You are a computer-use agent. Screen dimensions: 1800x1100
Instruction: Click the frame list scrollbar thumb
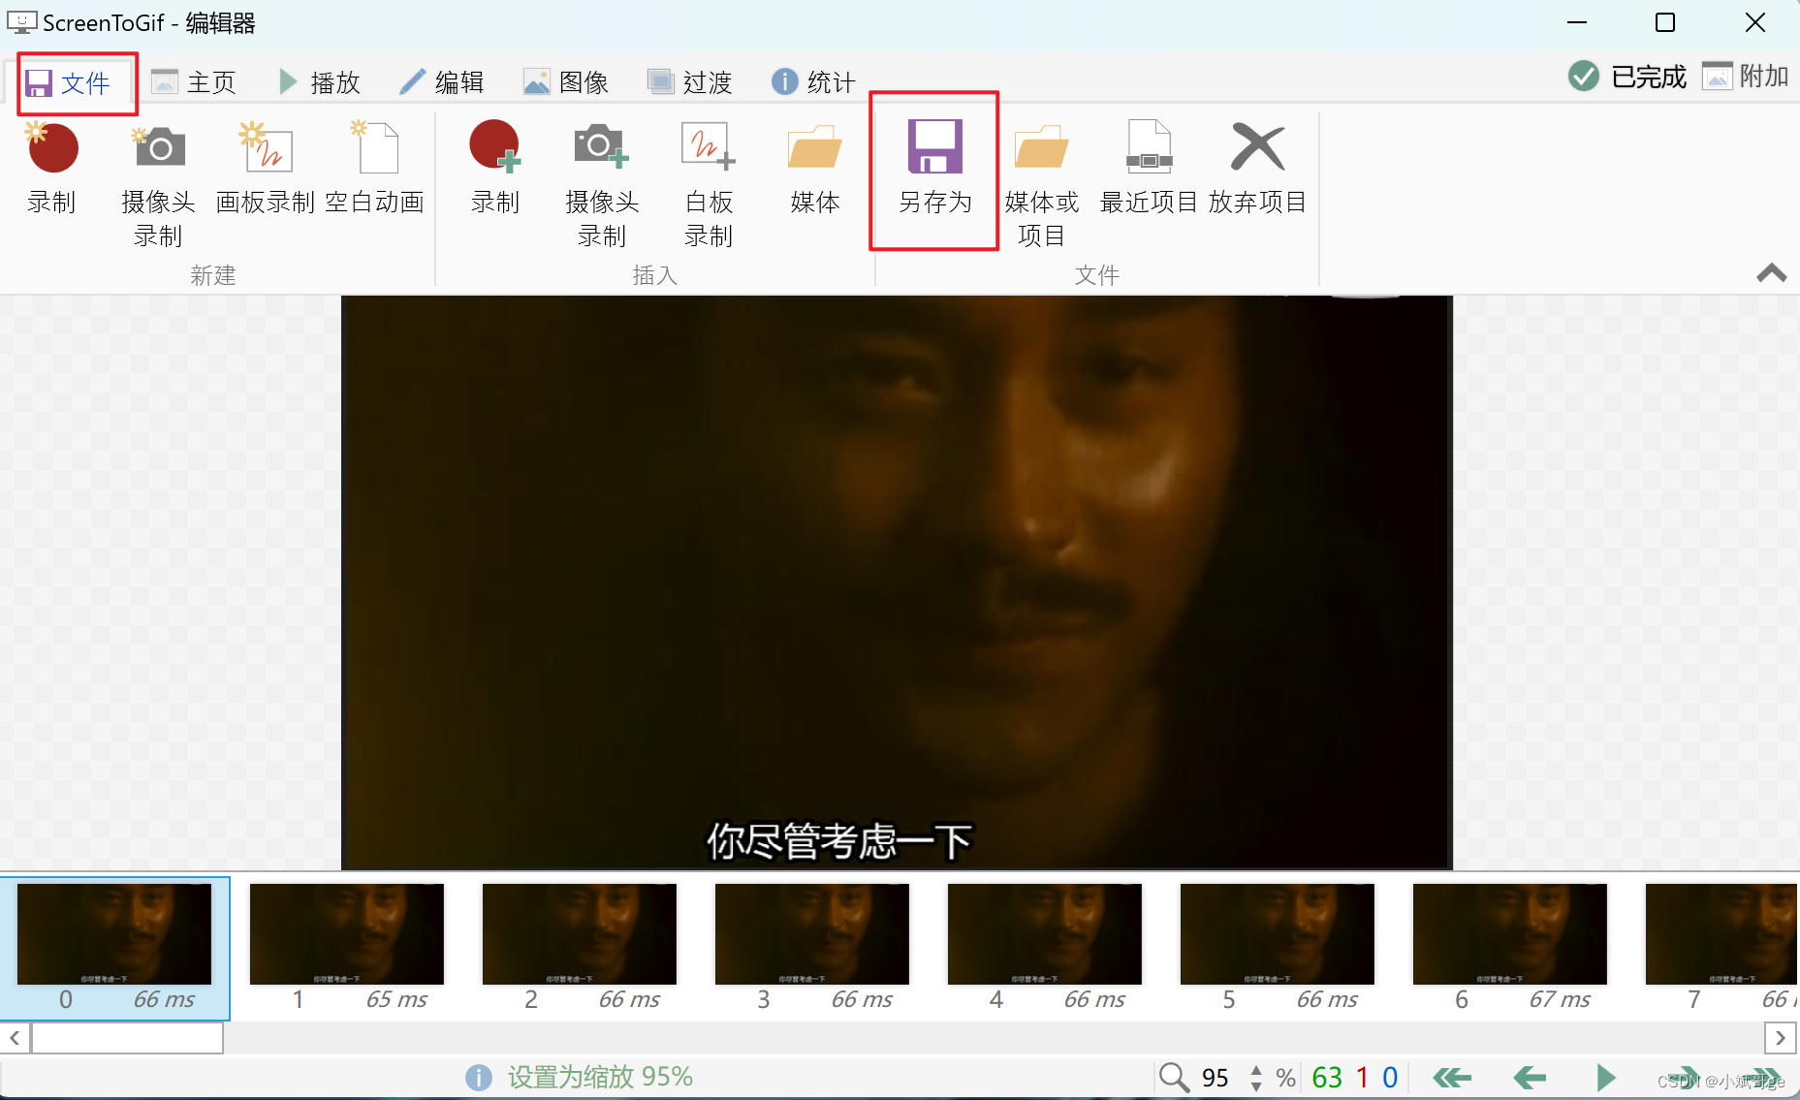click(128, 1038)
